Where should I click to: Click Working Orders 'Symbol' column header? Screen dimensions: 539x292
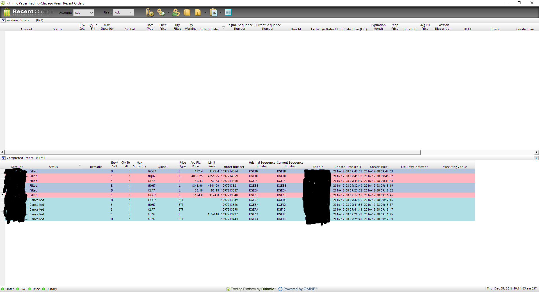[x=130, y=29]
